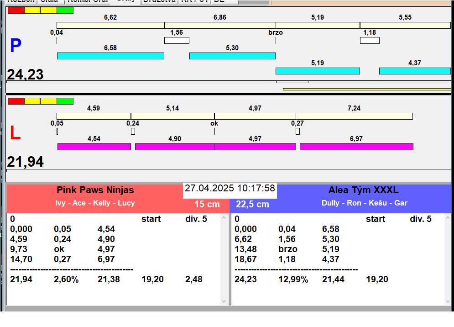Click first yellow light in lane L
This screenshot has height=327, width=454.
[x=32, y=101]
